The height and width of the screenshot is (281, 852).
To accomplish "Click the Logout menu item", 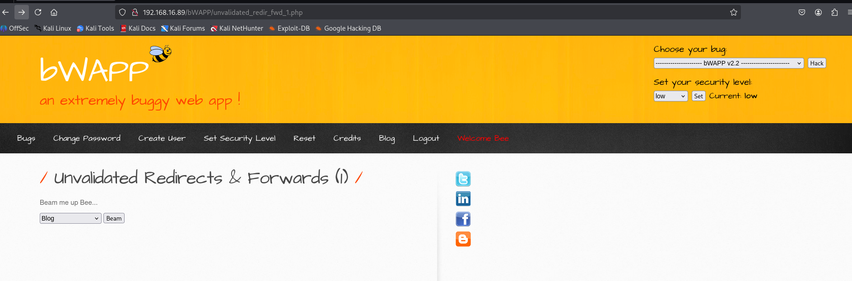I will pyautogui.click(x=426, y=138).
